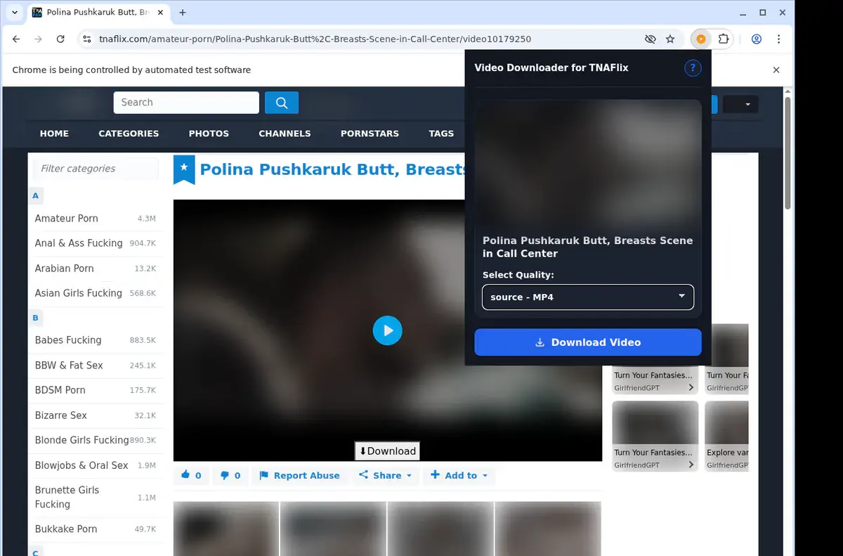
Task: Go back using the browser back arrow
Action: pos(16,39)
